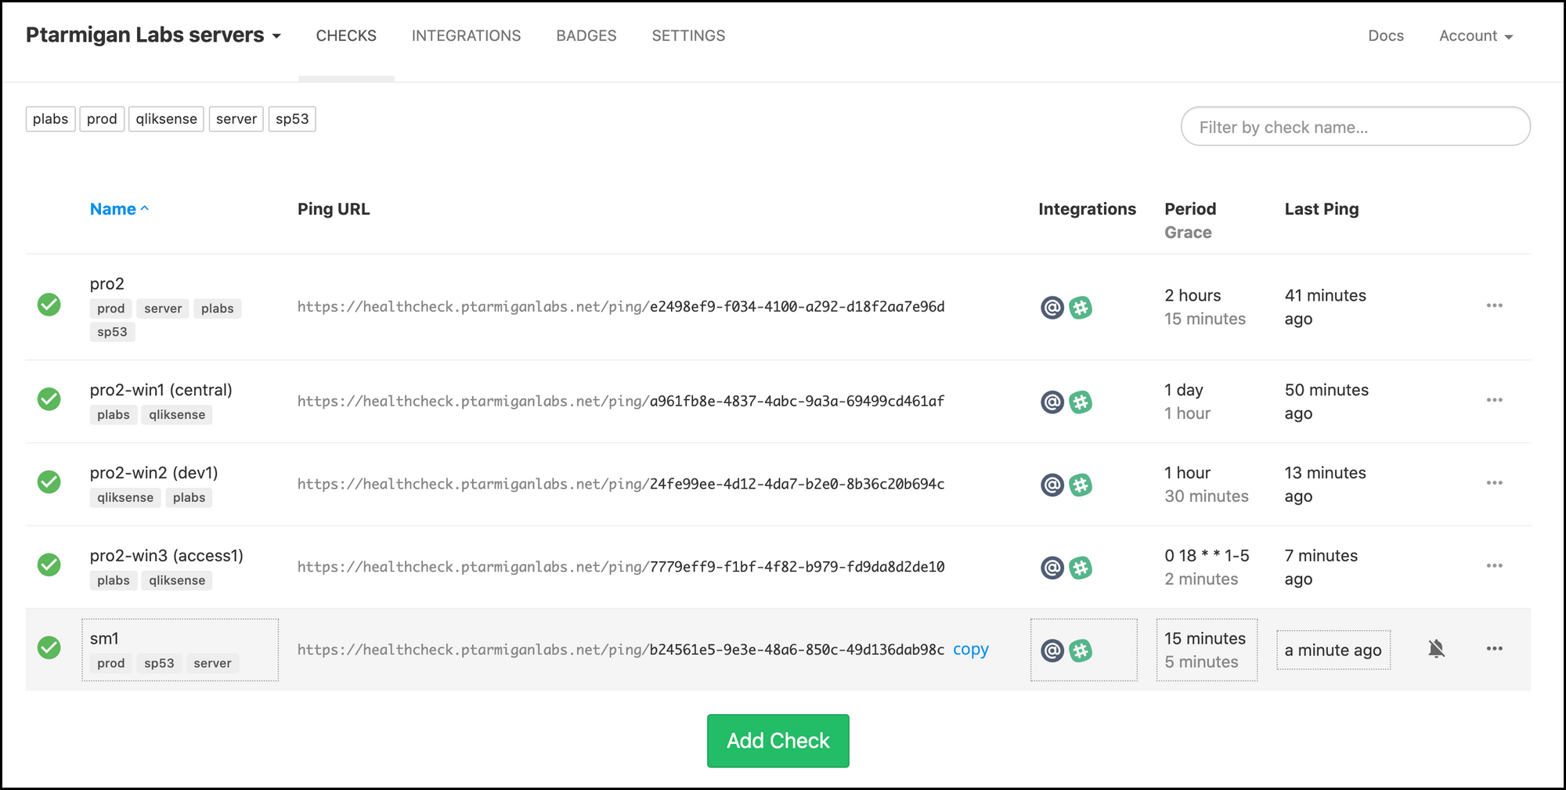Open three-dot menu for pro2-win3 (access1)
1566x790 pixels.
click(1494, 565)
